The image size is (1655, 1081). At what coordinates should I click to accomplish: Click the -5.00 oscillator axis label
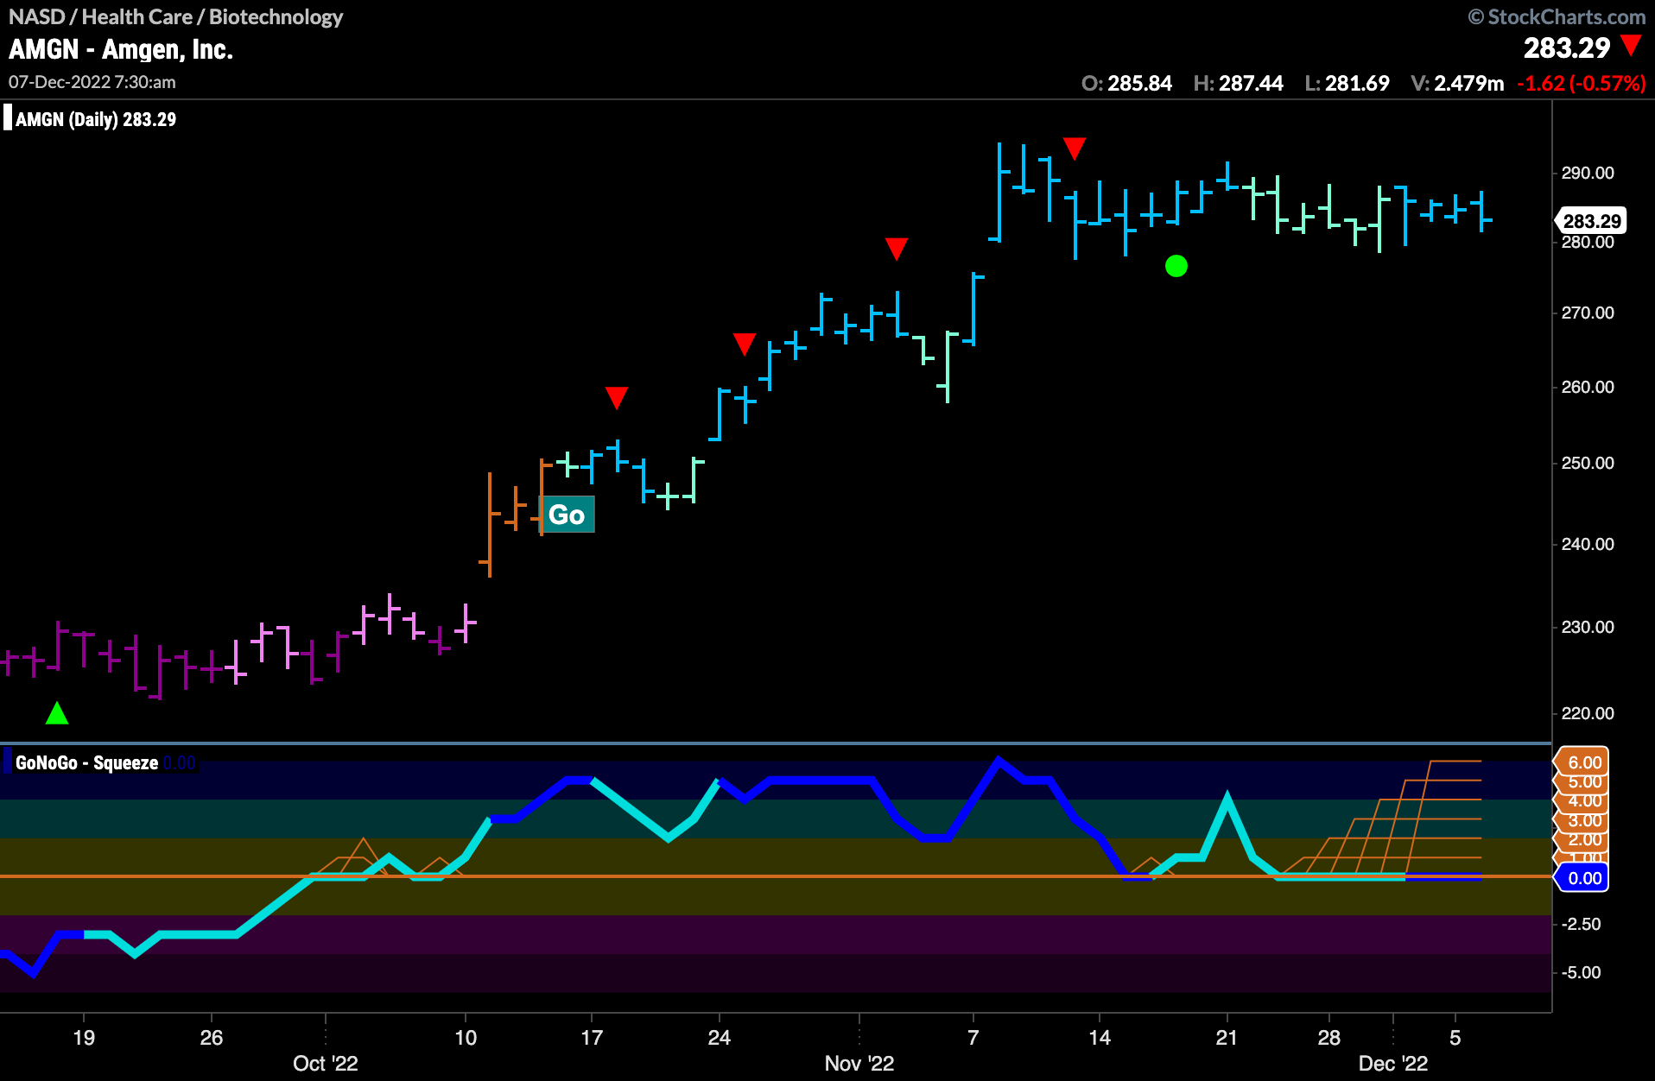point(1582,972)
